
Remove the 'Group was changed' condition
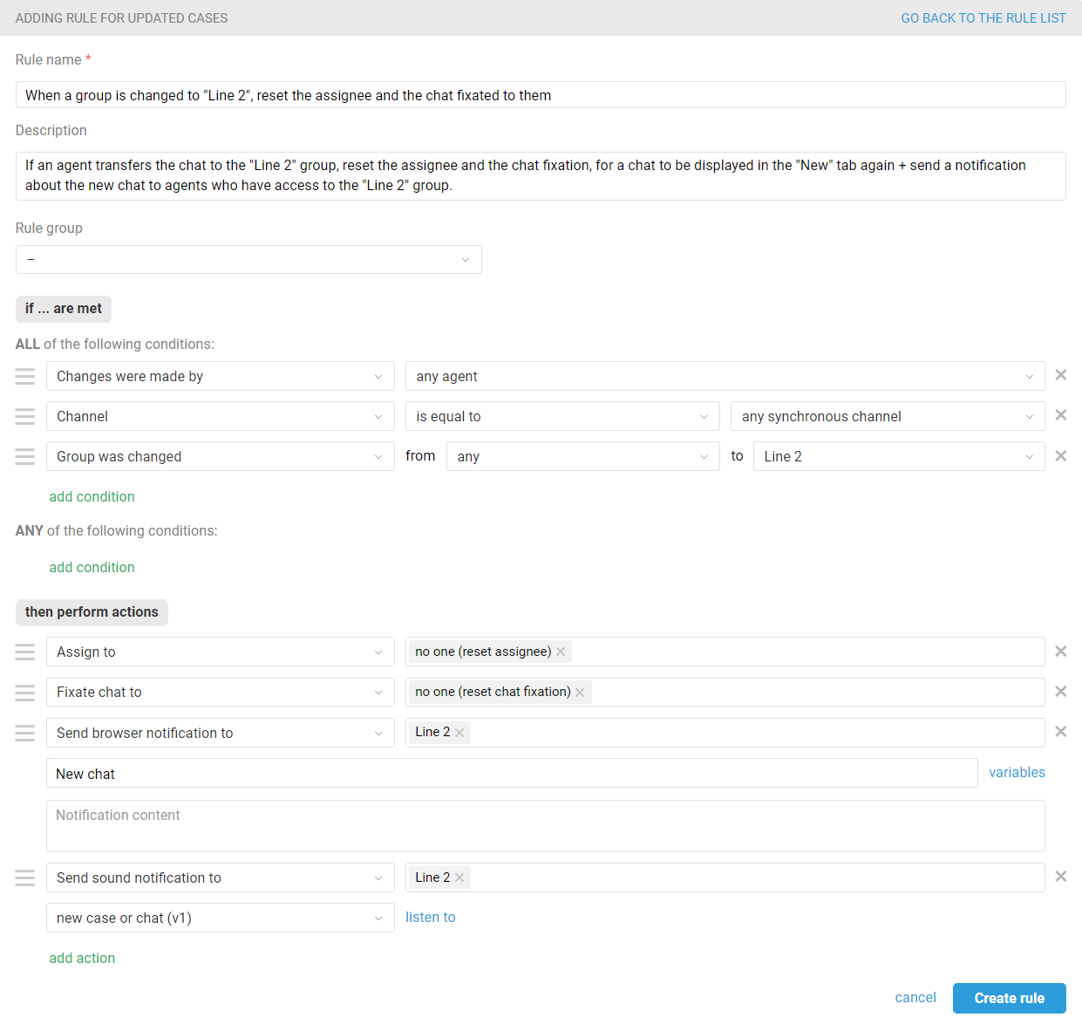click(1060, 456)
